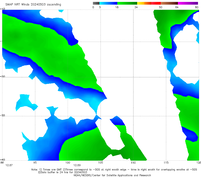Viewport: 201px width, 177px height.
Task: Click the longitude label "115" on the x-axis
Action: pos(166,163)
